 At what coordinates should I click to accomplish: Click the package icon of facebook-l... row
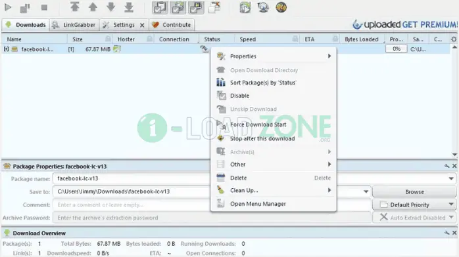tap(14, 49)
